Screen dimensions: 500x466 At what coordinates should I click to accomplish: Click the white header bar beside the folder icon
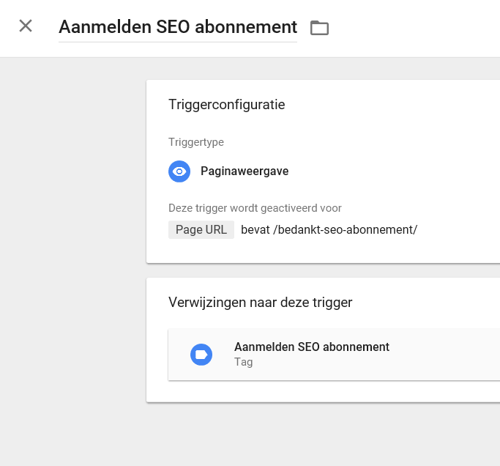[414, 28]
